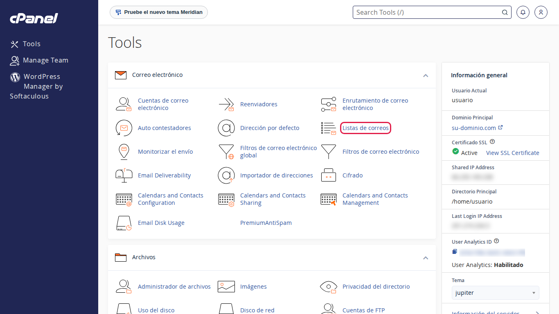Click the Auto contestadores icon
This screenshot has width=559, height=314.
124,128
